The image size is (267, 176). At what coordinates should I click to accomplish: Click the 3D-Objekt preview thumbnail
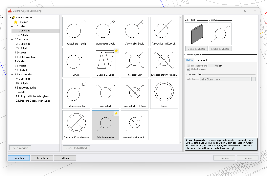(196, 34)
